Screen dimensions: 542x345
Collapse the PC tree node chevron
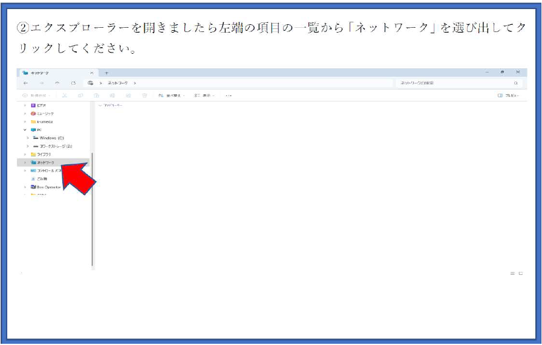[x=25, y=130]
